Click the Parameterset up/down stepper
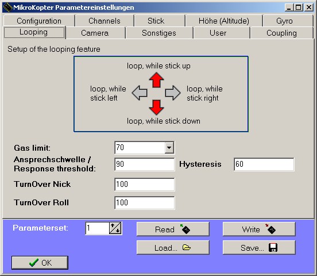 click(x=115, y=228)
